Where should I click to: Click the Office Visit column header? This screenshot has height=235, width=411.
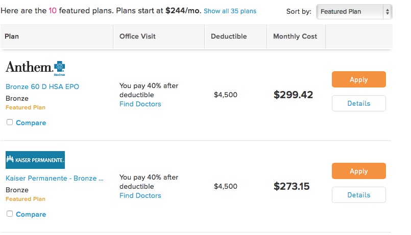(137, 36)
